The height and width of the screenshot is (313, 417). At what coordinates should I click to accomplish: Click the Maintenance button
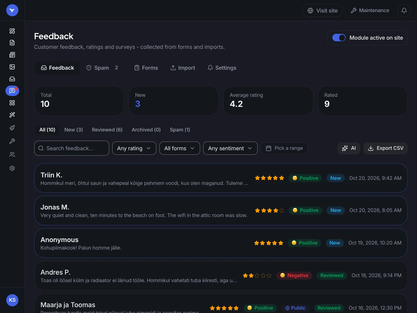point(370,10)
